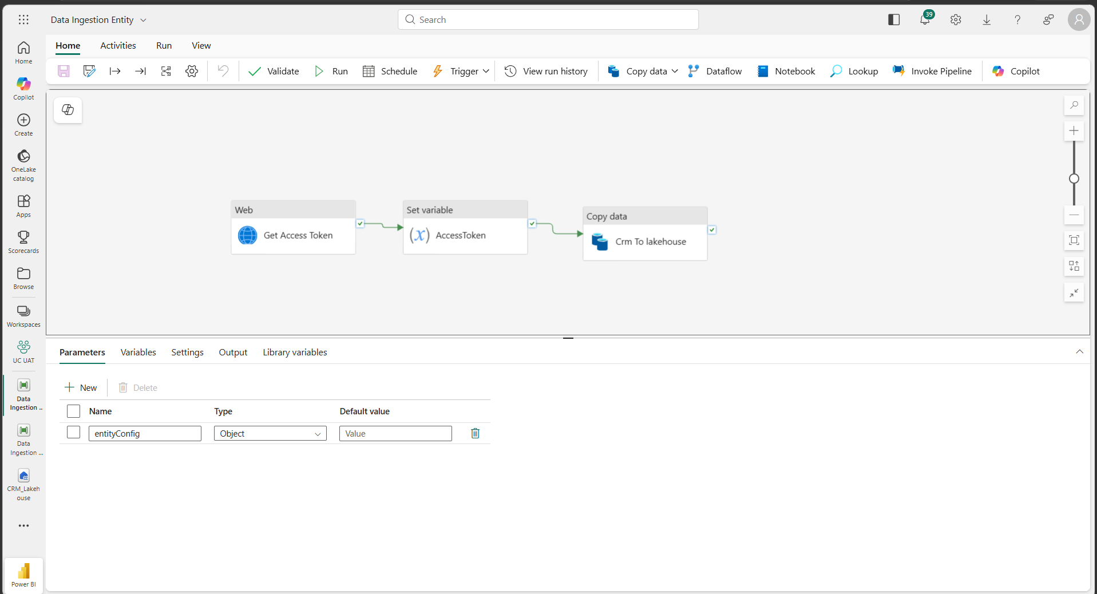Open CRM_Lakehouse item in sidebar
Viewport: 1097px width, 594px height.
coord(23,485)
